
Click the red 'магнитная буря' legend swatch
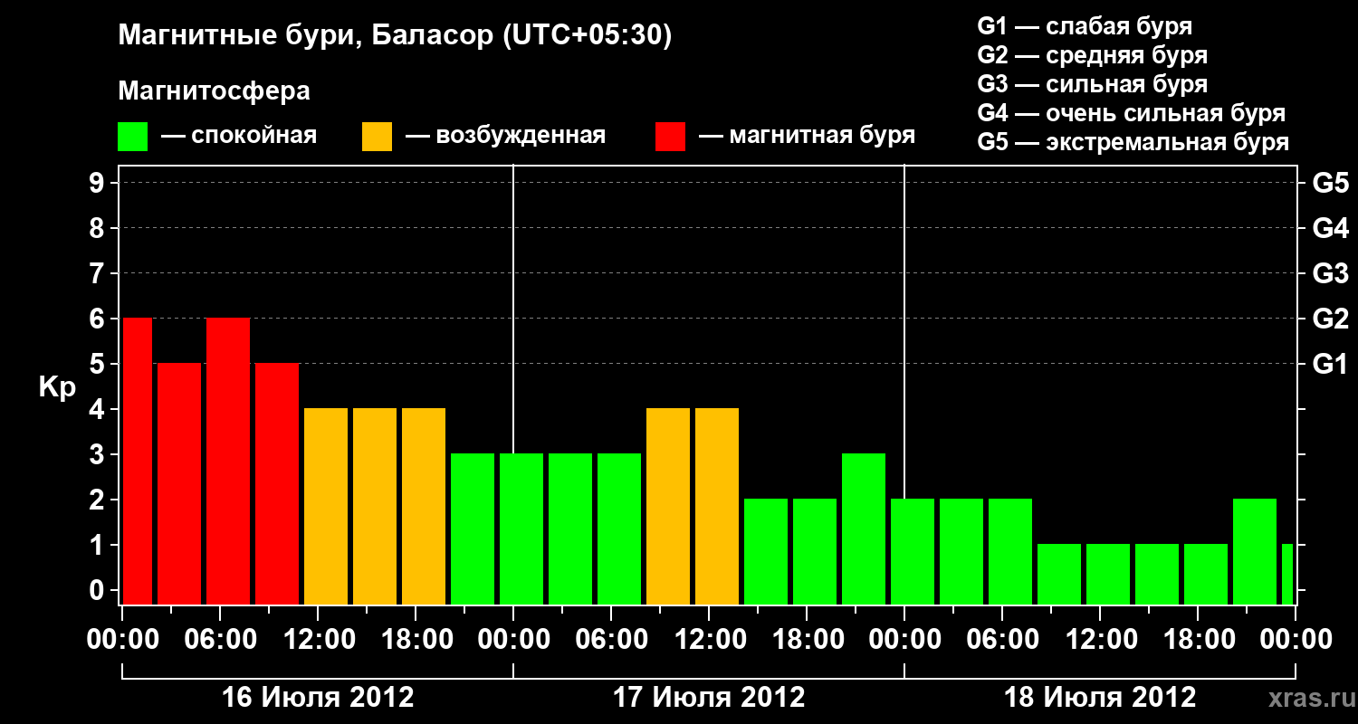[x=670, y=137]
